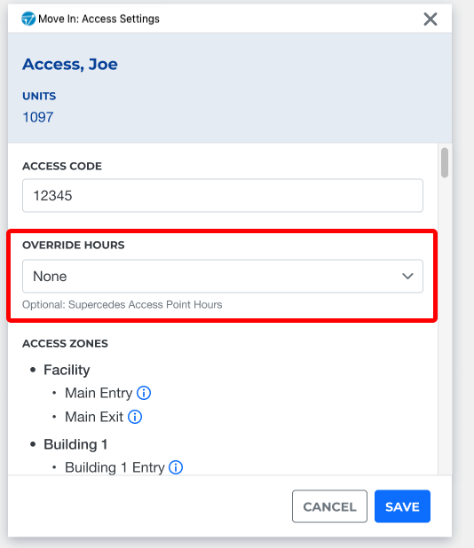Viewport: 474px width, 548px height.
Task: Open the Override Hours dropdown
Action: click(x=223, y=276)
